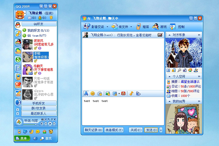Open the emoticon smiley picker
Viewport: 219px width, 146px height.
click(93, 93)
